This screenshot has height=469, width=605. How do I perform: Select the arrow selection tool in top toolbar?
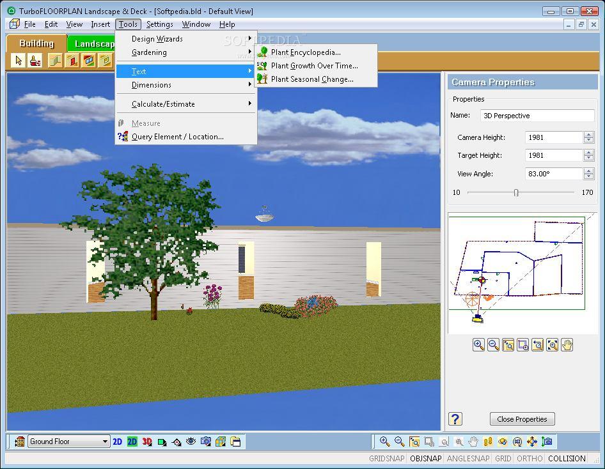point(18,61)
